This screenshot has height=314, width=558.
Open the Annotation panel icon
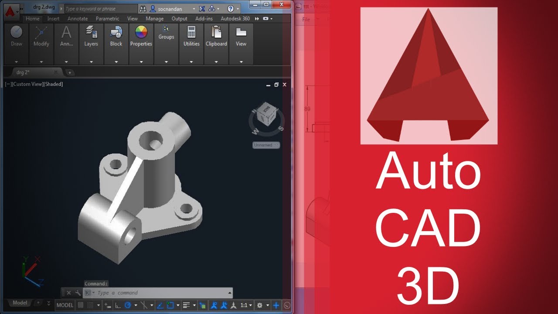coord(66,32)
